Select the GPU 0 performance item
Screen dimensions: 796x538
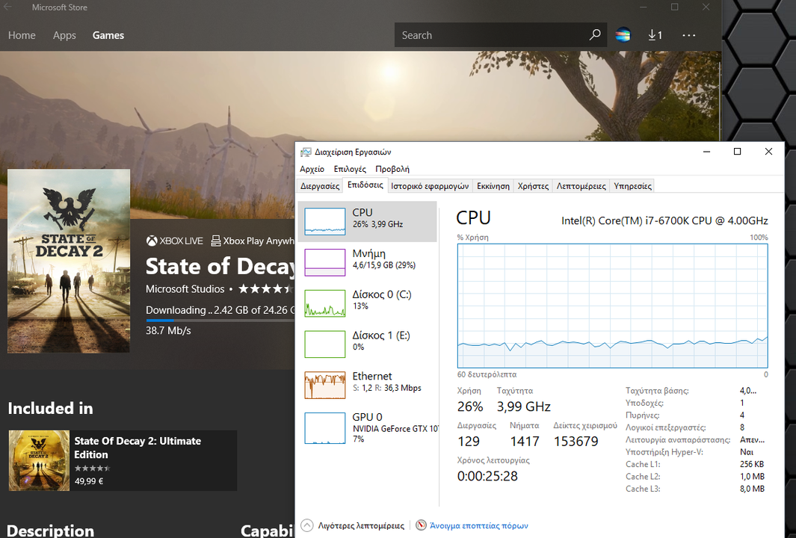(367, 427)
